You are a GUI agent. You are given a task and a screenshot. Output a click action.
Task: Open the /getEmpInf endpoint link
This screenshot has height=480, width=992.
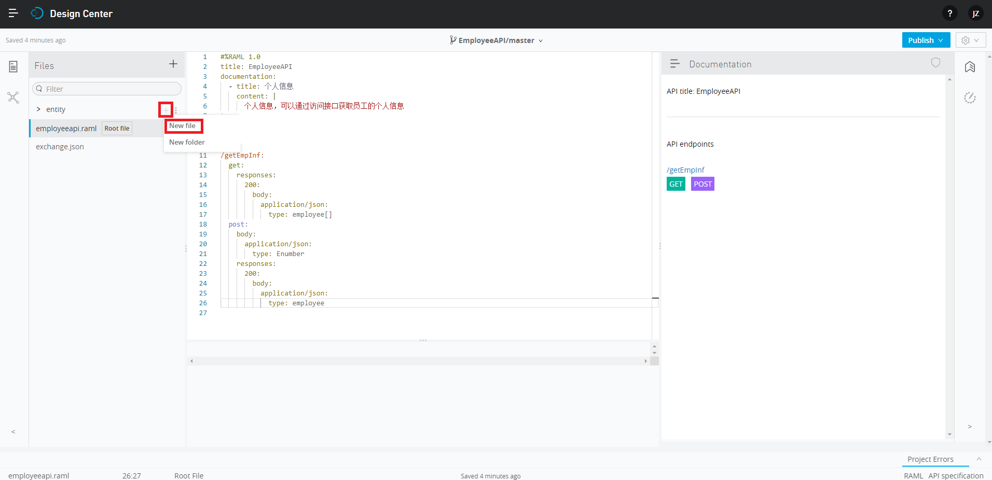pos(685,170)
